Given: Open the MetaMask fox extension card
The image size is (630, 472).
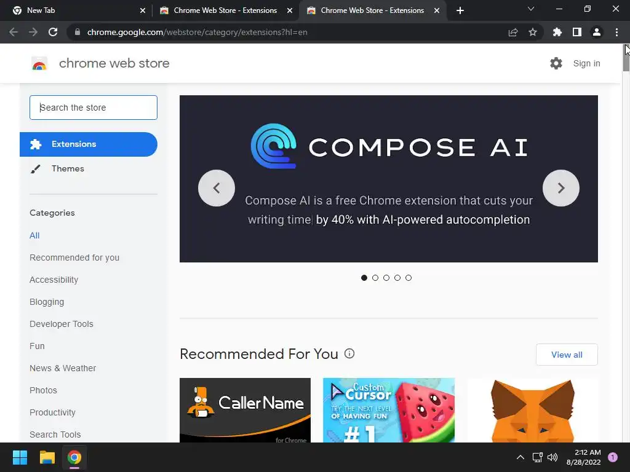Looking at the screenshot, I should [532, 410].
